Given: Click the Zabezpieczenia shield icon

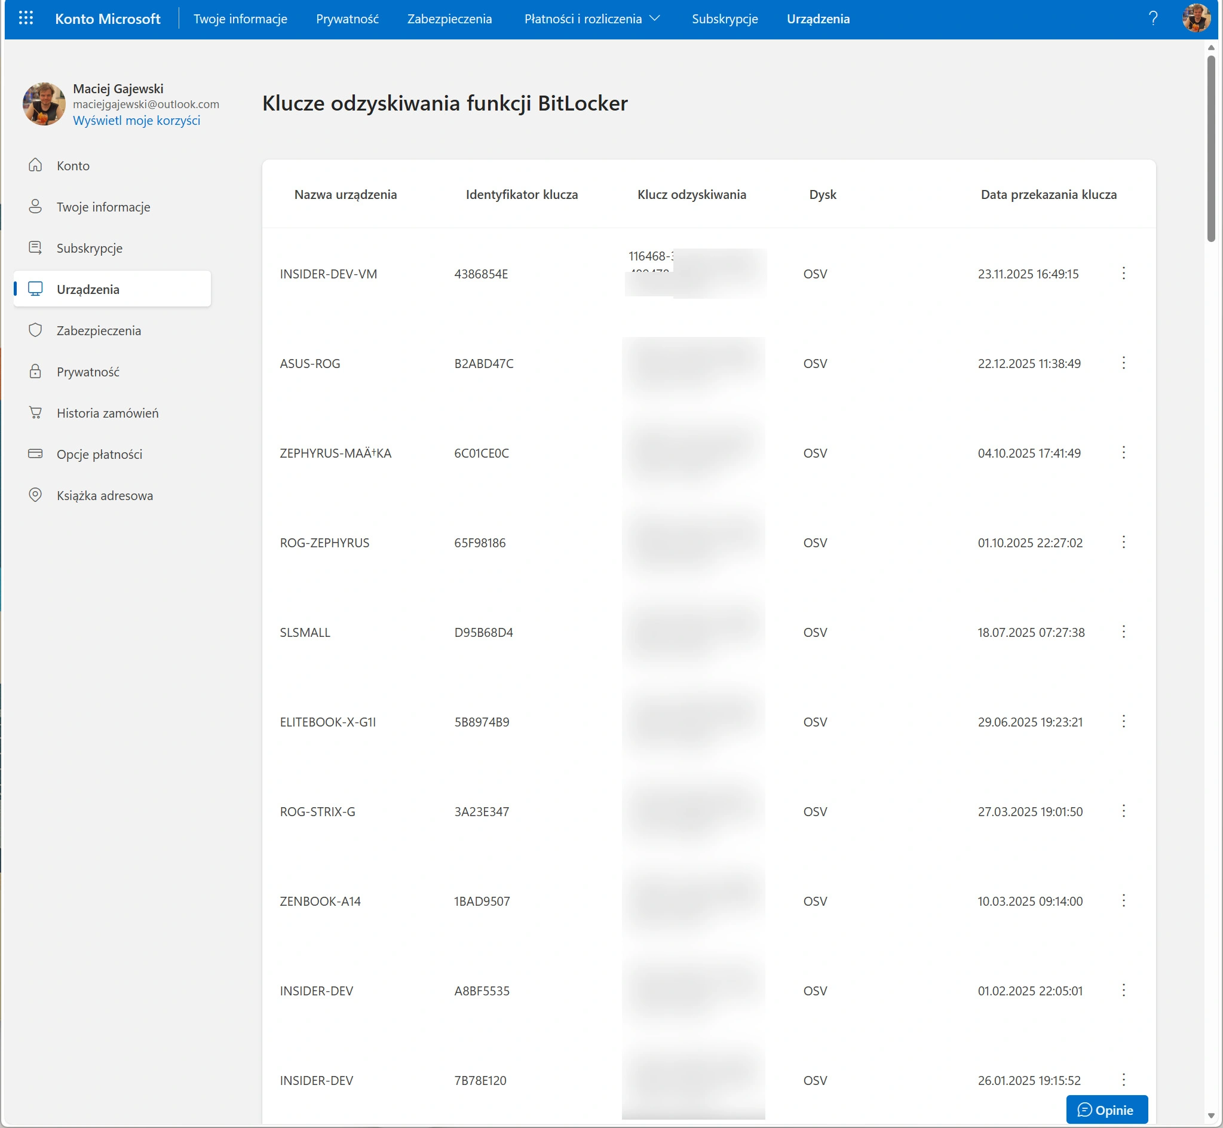Looking at the screenshot, I should [x=35, y=330].
